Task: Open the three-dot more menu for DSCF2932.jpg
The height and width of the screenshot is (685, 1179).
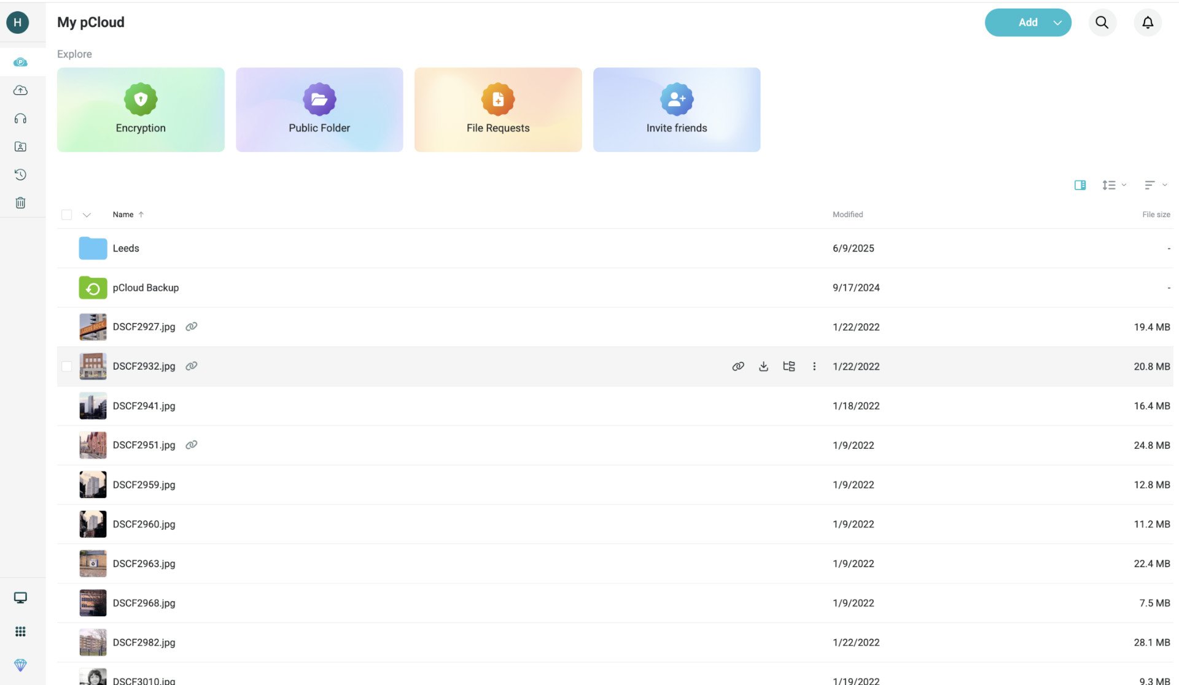Action: (814, 366)
